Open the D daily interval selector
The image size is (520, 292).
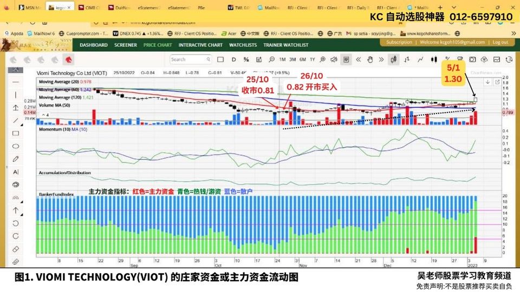click(x=234, y=59)
